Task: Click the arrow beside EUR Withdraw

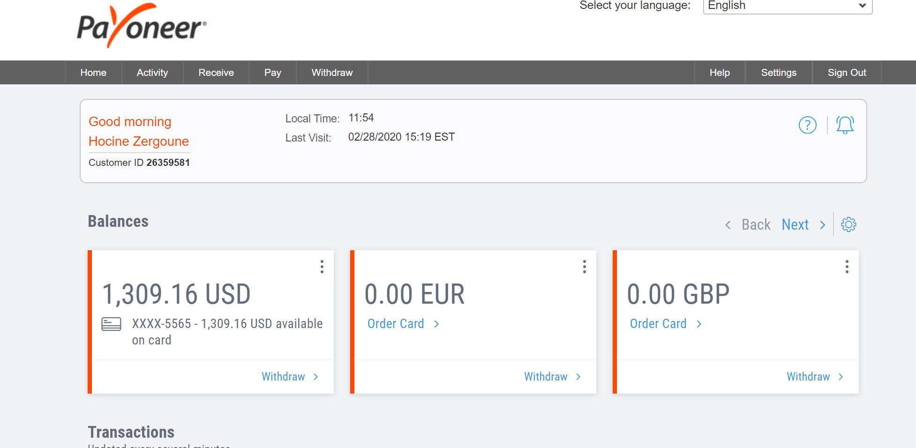Action: pyautogui.click(x=578, y=377)
